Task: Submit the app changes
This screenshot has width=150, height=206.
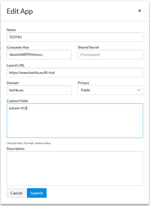Action: pos(37,193)
